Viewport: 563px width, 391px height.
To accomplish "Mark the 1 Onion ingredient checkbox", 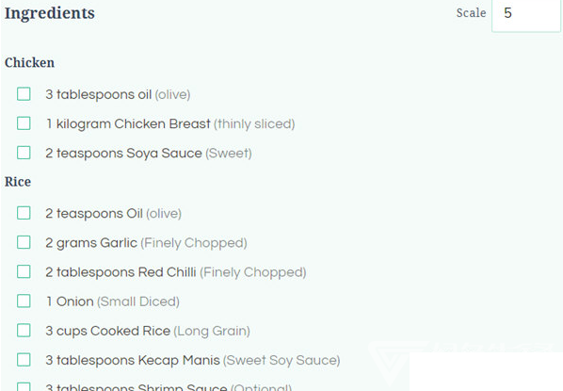I will (24, 301).
